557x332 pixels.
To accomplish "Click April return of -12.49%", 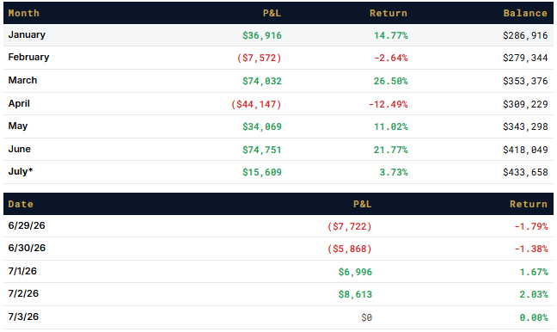I will coord(388,104).
